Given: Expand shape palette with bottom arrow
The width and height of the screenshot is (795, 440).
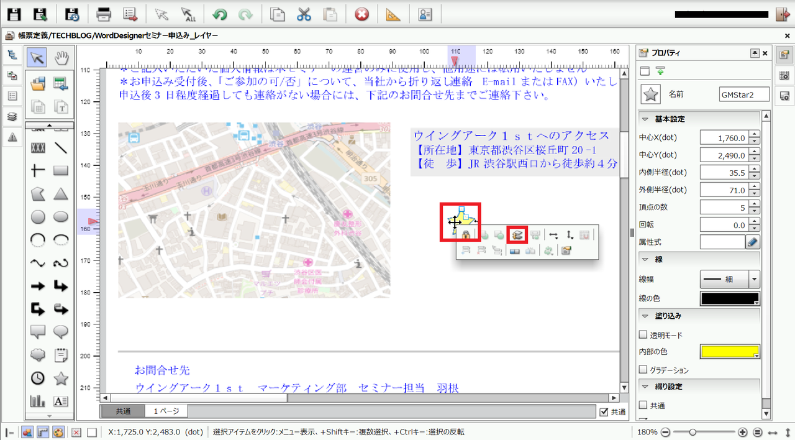Looking at the screenshot, I should tap(50, 416).
